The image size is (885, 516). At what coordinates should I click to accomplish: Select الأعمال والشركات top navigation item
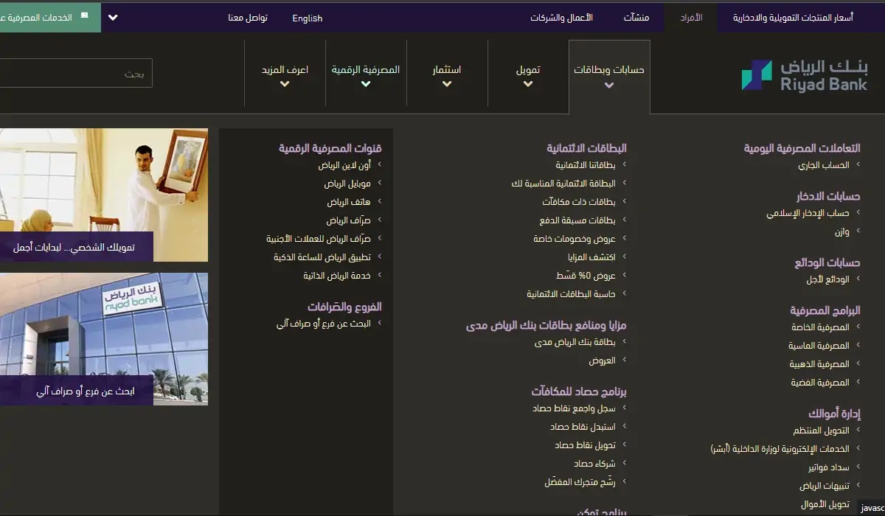click(x=561, y=18)
